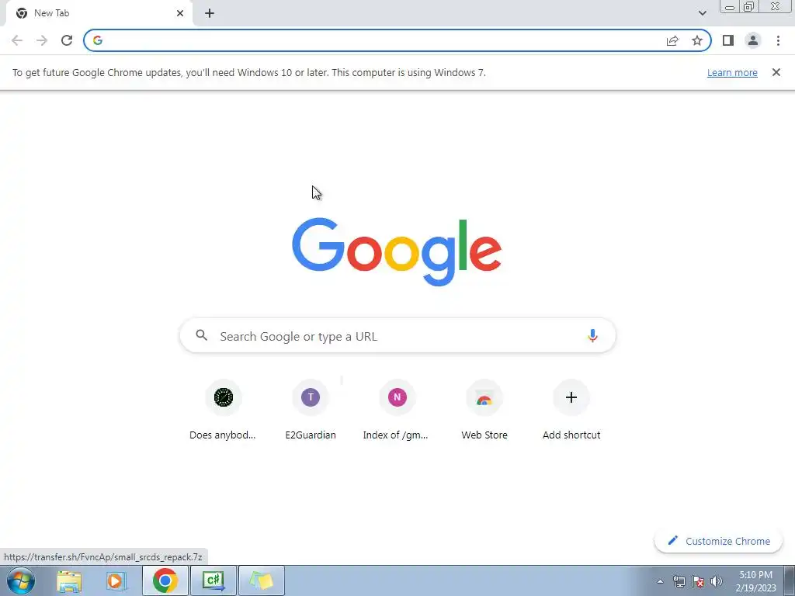Viewport: 795px width, 596px height.
Task: Open the side panel
Action: tap(728, 40)
